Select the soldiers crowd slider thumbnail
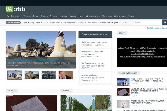This screenshot has height=111, width=167. click(x=49, y=75)
